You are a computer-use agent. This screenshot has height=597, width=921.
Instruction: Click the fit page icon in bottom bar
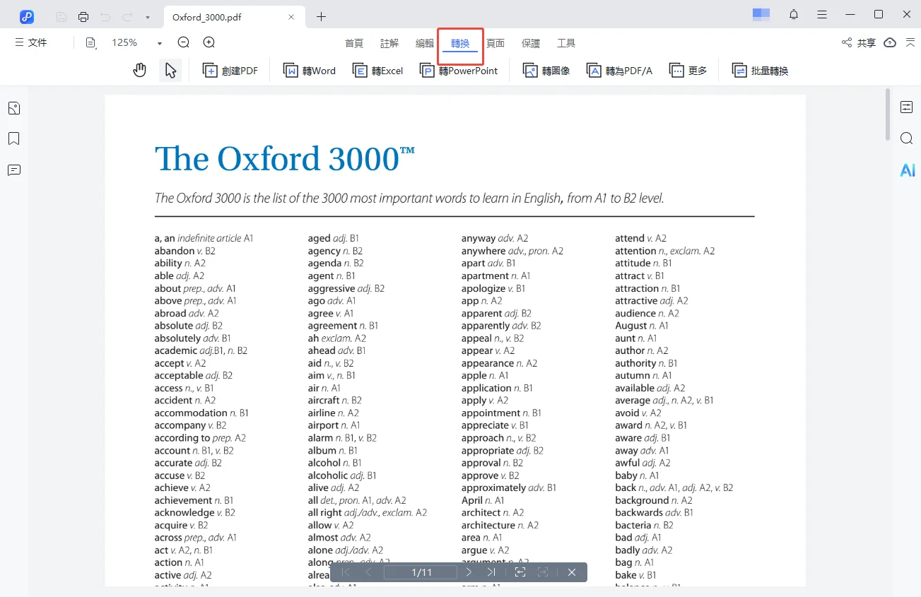[x=520, y=572]
